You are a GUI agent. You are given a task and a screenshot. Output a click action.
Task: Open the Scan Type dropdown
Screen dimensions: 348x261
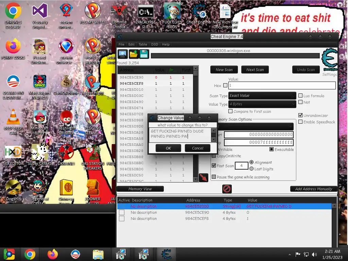tap(262, 95)
